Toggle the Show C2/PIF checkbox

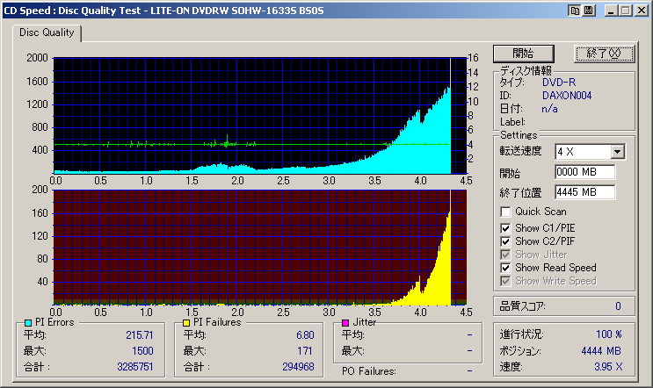click(505, 241)
